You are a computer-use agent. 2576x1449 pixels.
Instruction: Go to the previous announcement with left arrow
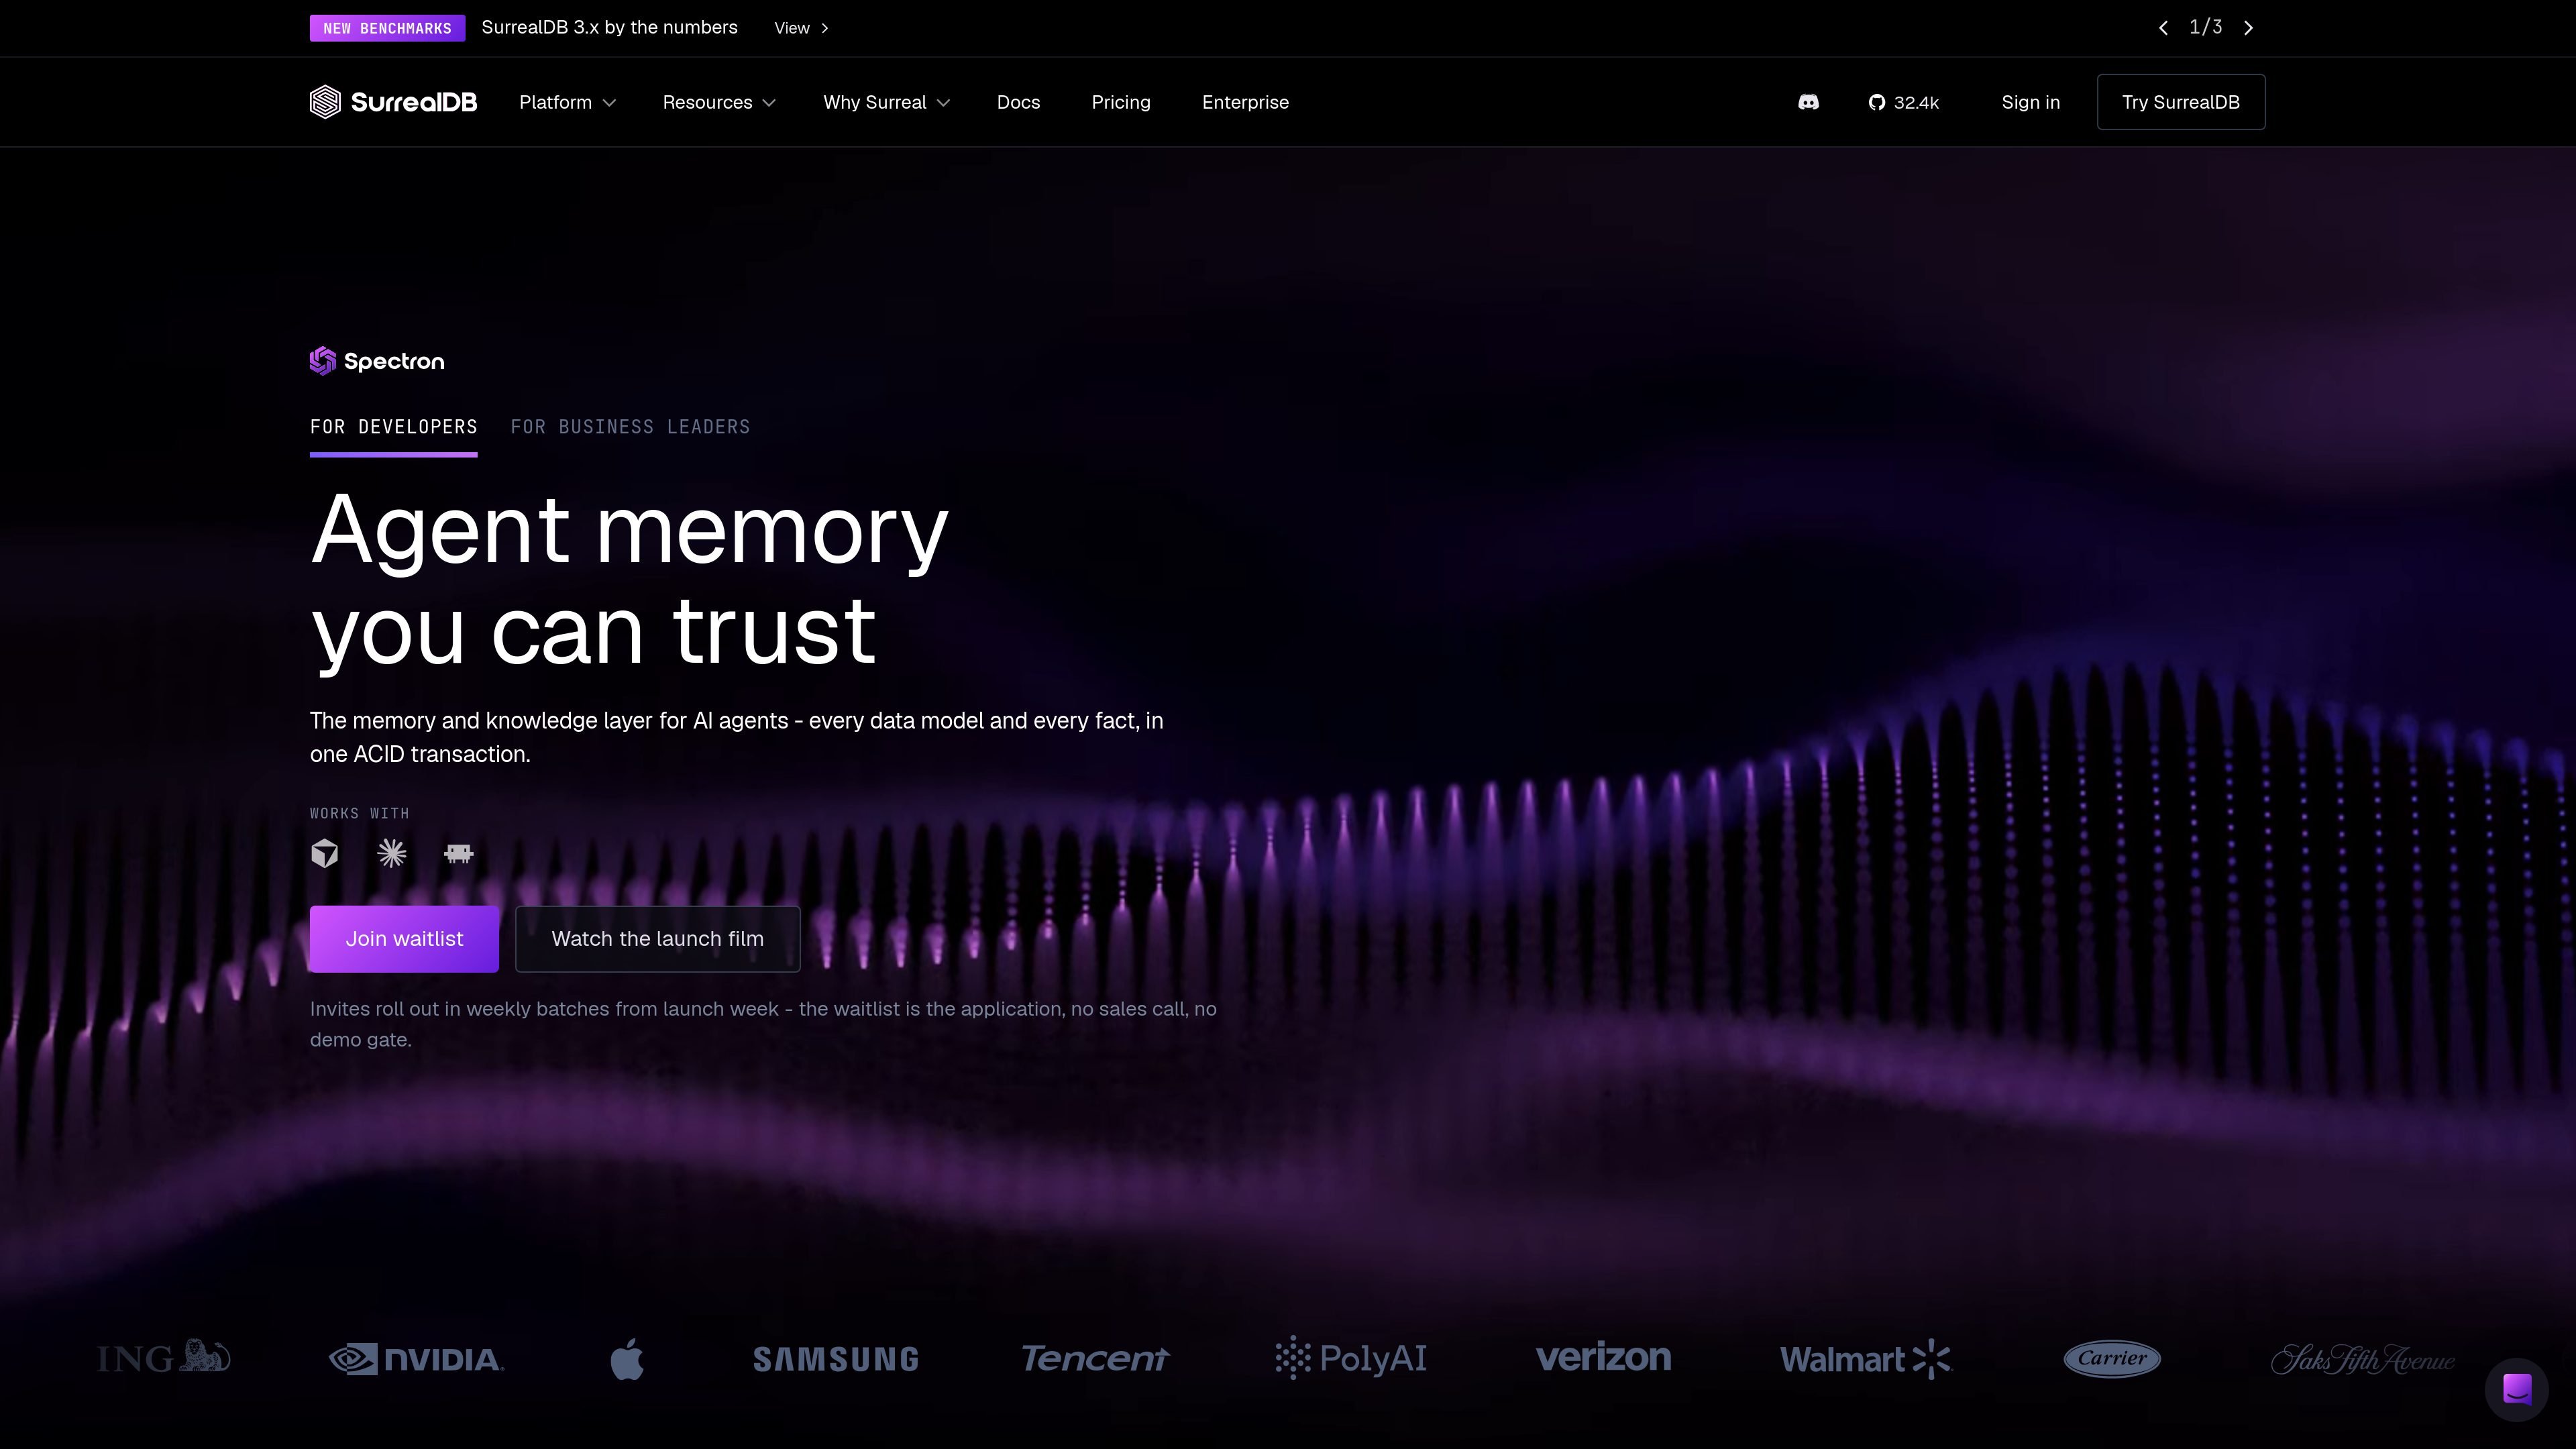(2163, 28)
